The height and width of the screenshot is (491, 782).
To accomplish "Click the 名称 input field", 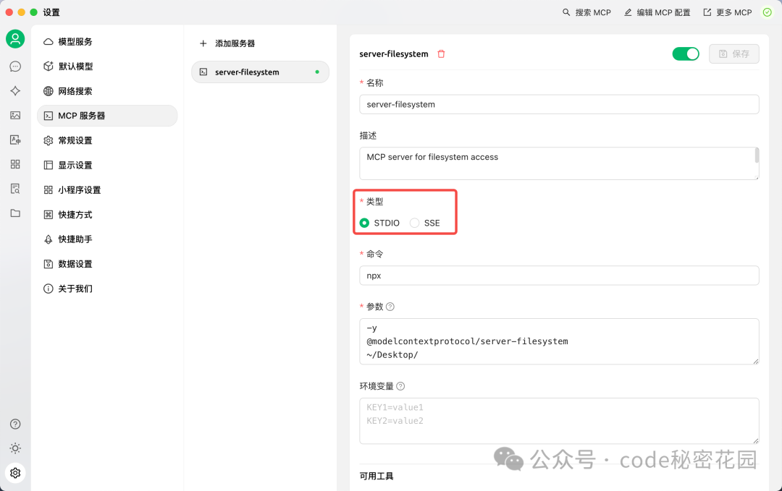I will 559,104.
